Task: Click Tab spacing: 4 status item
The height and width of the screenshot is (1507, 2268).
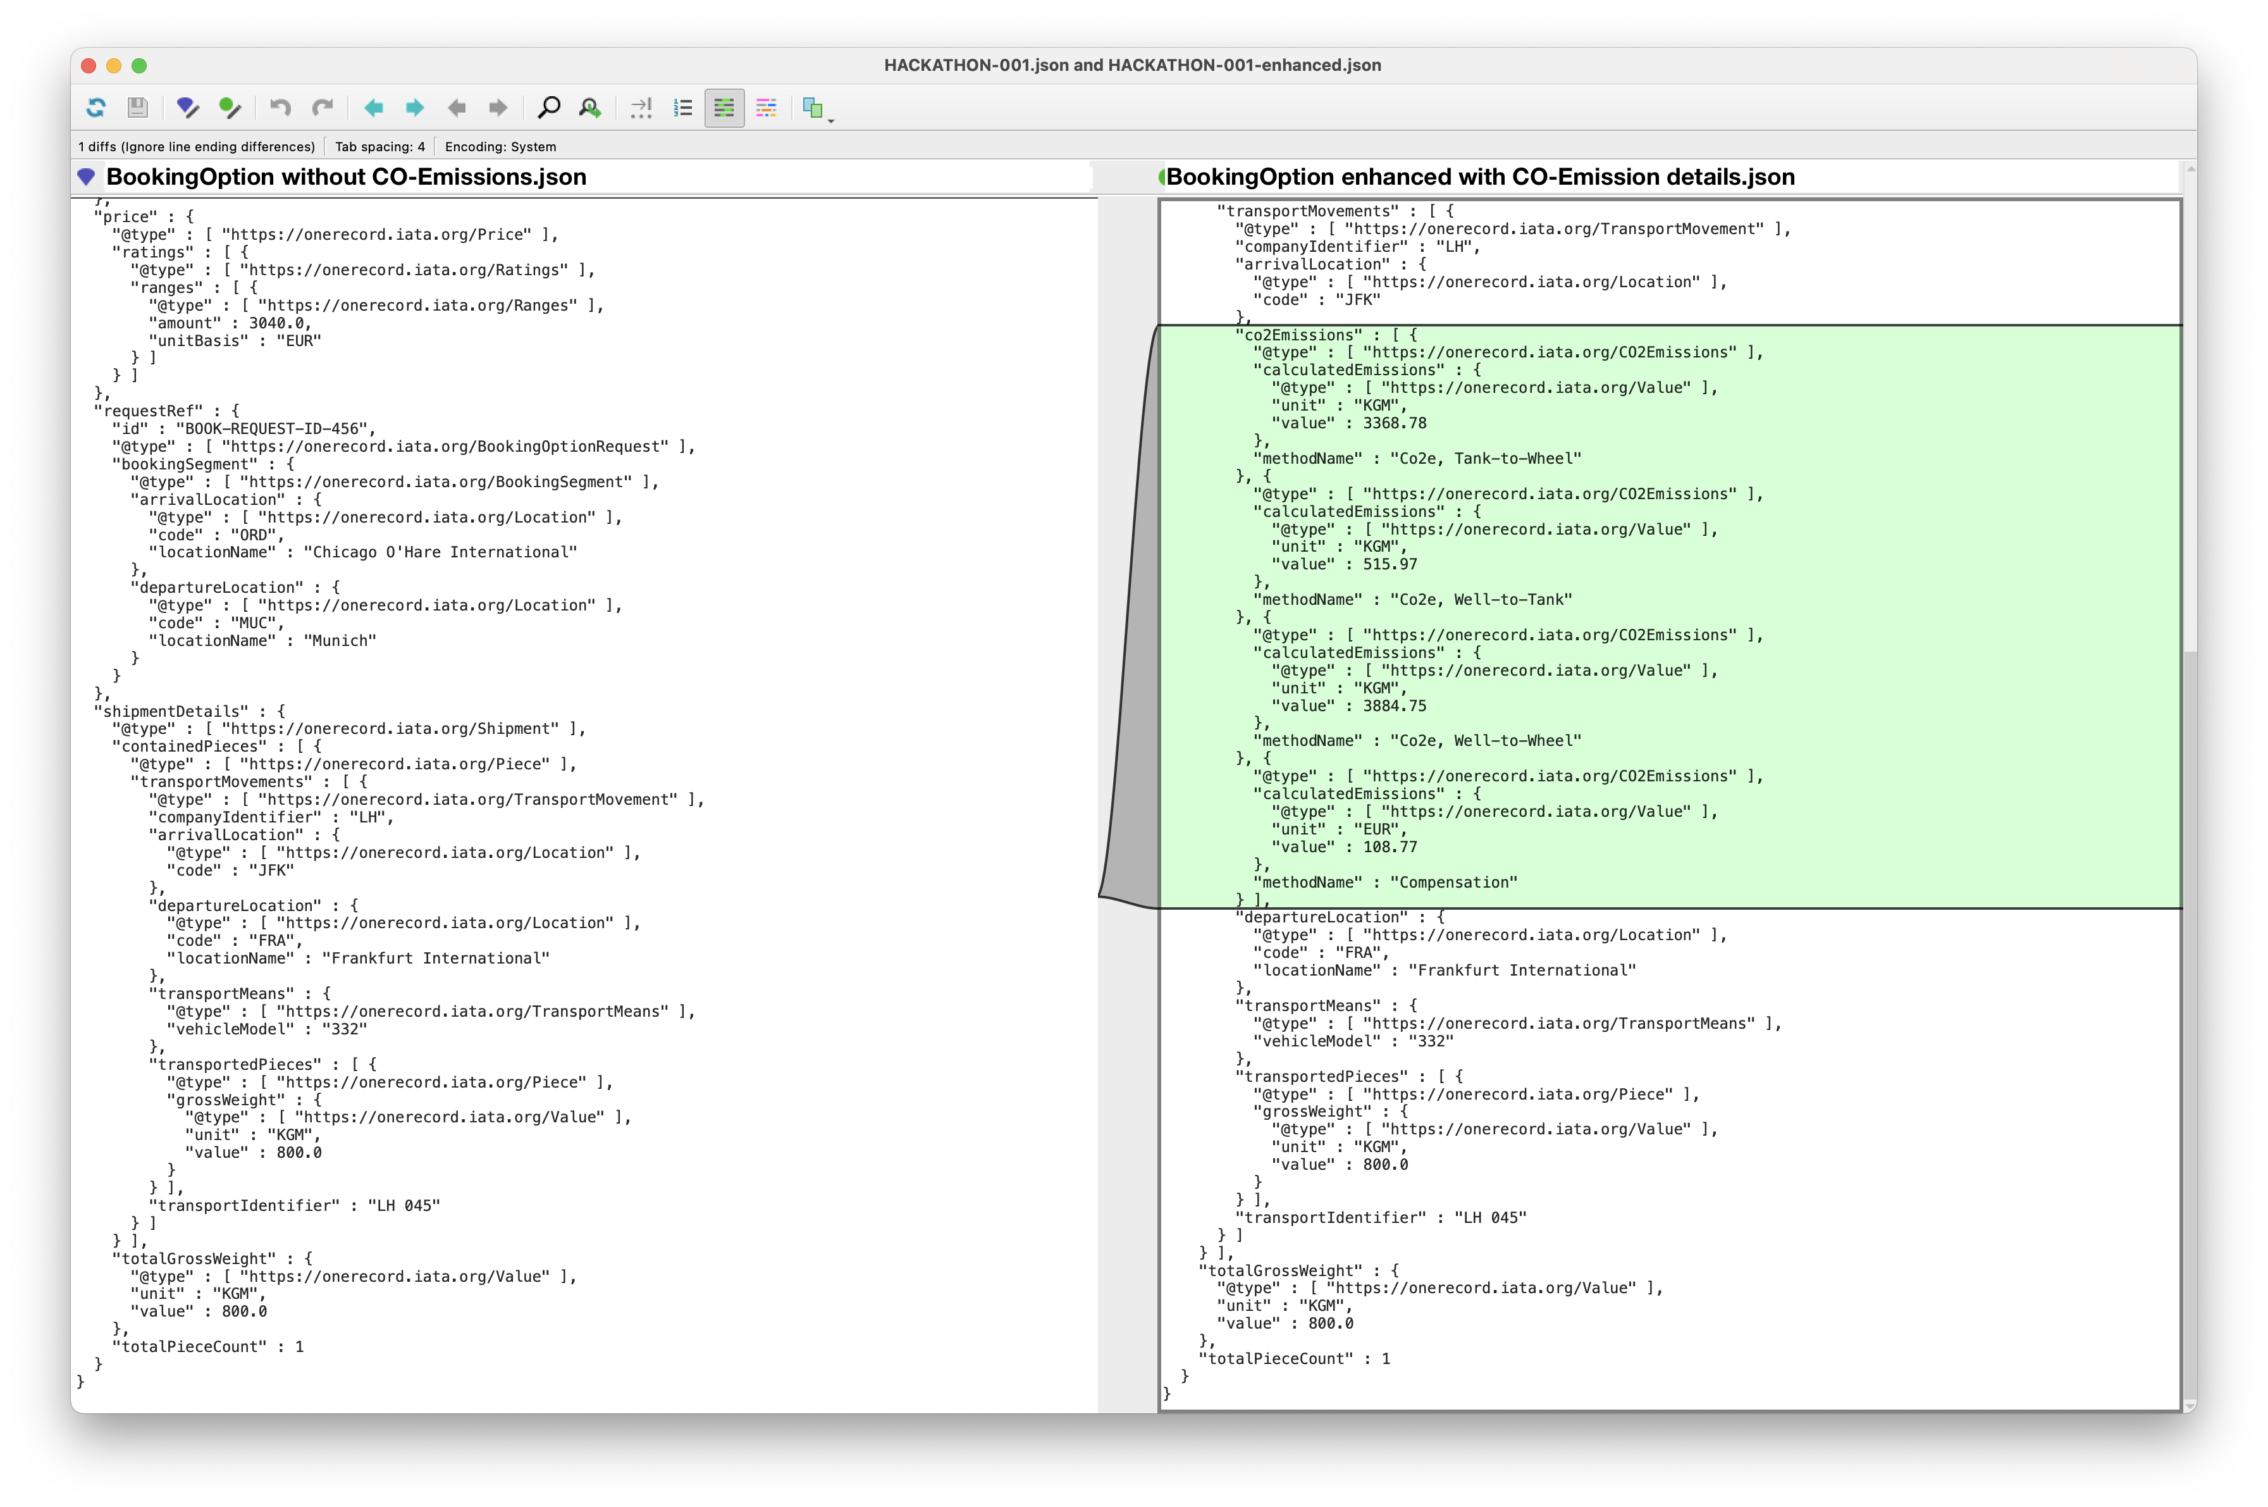Action: pos(379,147)
